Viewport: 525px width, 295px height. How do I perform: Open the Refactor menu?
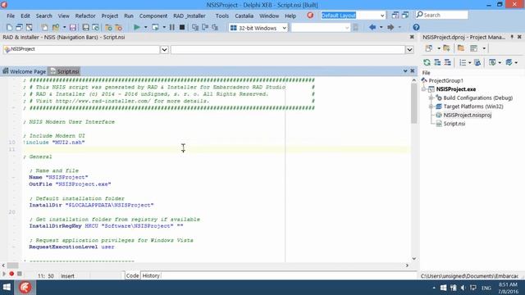(x=85, y=16)
